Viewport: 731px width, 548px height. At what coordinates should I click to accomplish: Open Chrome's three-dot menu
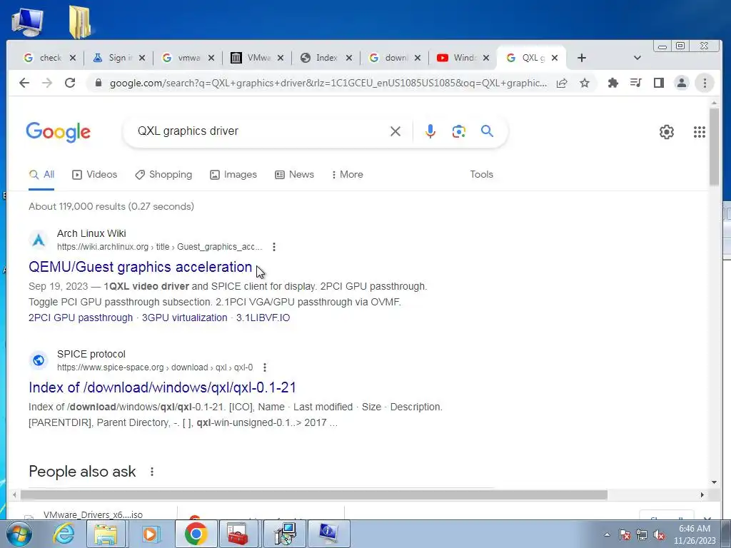click(x=705, y=83)
